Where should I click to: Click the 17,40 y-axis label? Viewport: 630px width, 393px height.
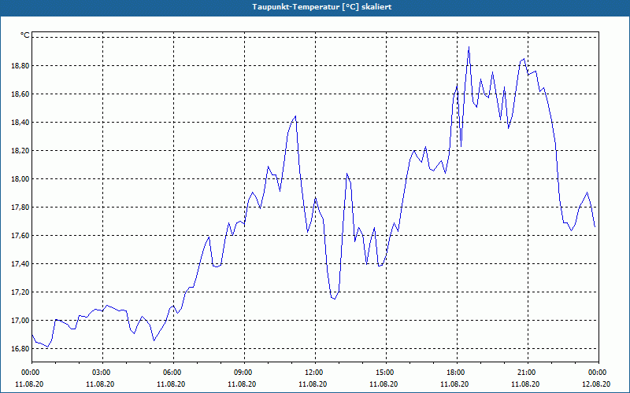click(20, 264)
